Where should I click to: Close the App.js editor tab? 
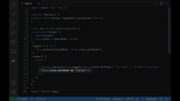(39, 3)
